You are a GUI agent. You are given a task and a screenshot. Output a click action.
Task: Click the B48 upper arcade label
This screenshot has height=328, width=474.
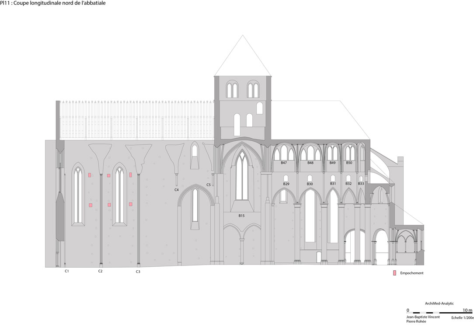pyautogui.click(x=310, y=163)
